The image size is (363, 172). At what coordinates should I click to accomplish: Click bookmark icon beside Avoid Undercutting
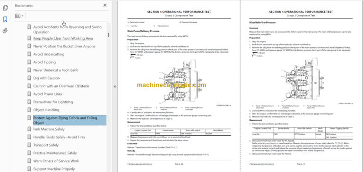tap(29, 54)
